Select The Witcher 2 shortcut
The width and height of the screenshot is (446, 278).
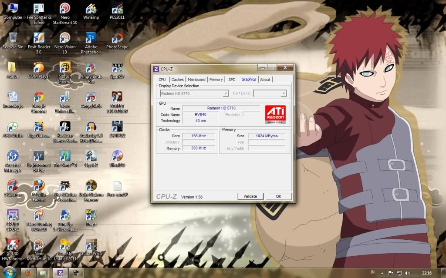click(65, 191)
